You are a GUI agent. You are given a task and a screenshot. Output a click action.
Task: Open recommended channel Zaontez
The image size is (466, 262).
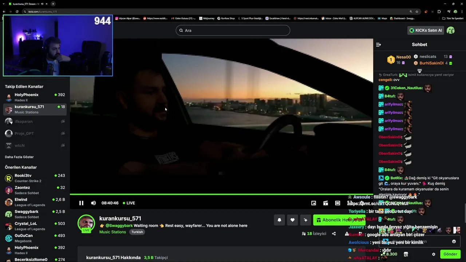(35, 190)
